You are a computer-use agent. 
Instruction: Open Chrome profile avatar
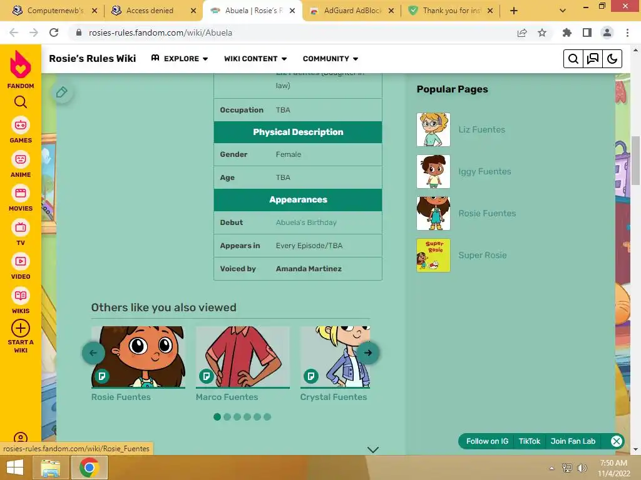pyautogui.click(x=607, y=32)
